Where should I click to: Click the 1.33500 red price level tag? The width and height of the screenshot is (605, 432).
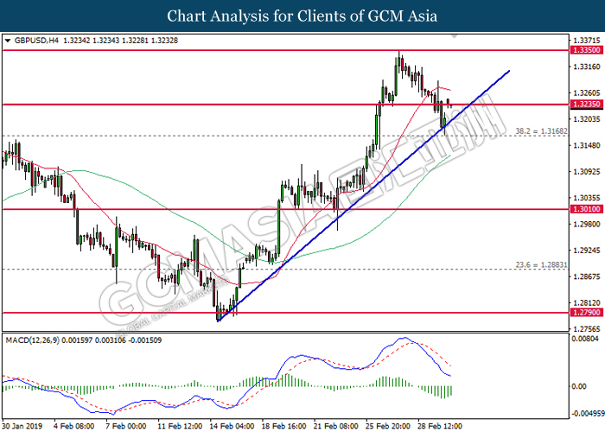587,50
